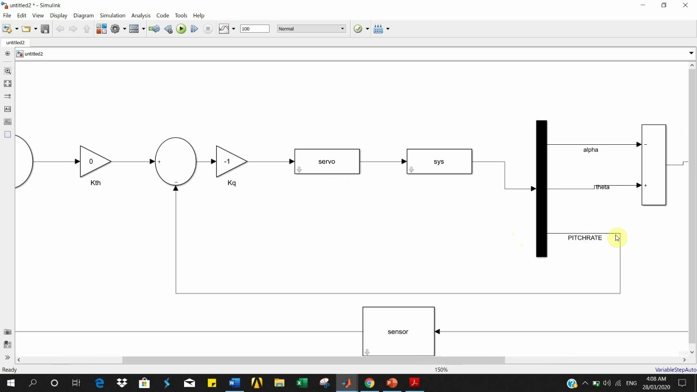Click the Model Browser icon at bottom-left

[8, 344]
